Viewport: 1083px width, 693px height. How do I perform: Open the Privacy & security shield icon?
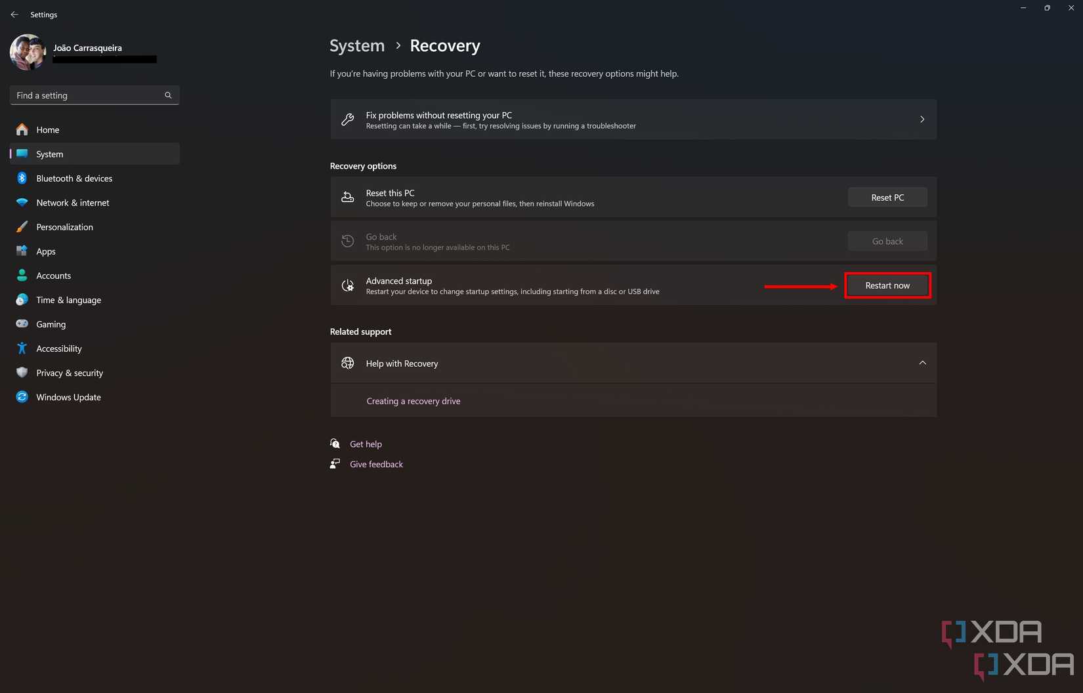pyautogui.click(x=22, y=372)
